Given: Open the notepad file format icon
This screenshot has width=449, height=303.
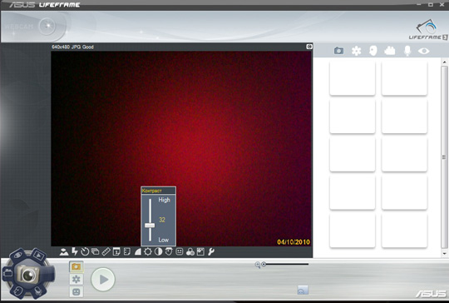Looking at the screenshot, I should (x=127, y=251).
